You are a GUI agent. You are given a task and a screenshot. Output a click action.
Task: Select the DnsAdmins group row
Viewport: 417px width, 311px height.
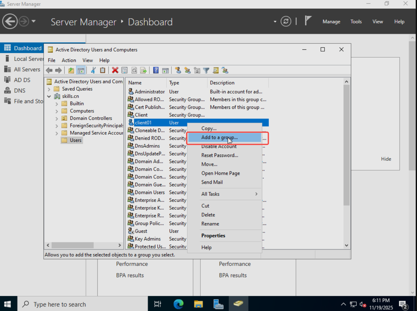coord(157,146)
